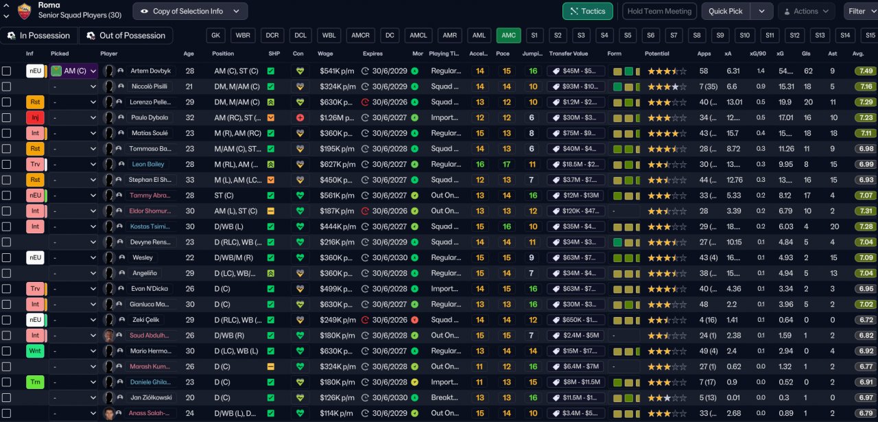Click Matías Soulé's potential star rating
This screenshot has width=878, height=422.
665,133
